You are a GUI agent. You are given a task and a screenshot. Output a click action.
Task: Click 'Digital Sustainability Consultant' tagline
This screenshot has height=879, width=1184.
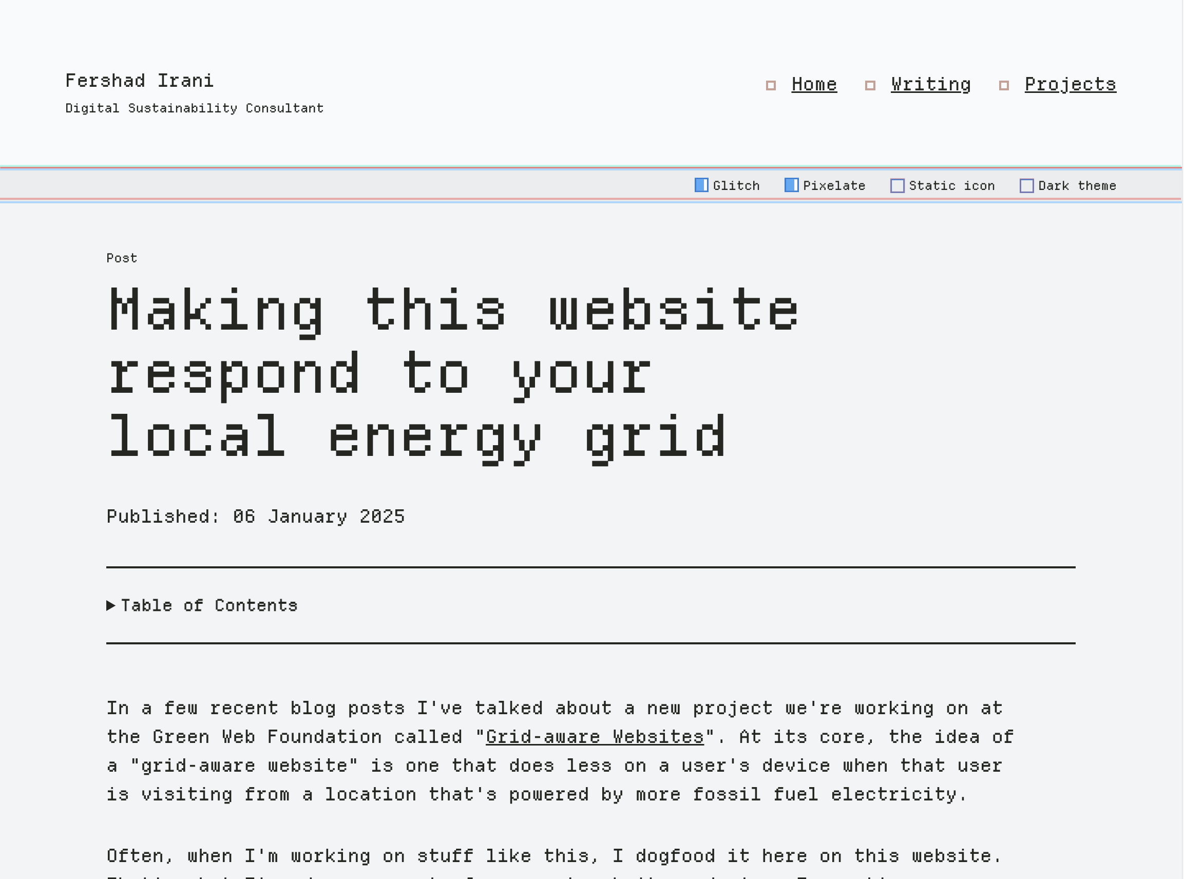194,108
